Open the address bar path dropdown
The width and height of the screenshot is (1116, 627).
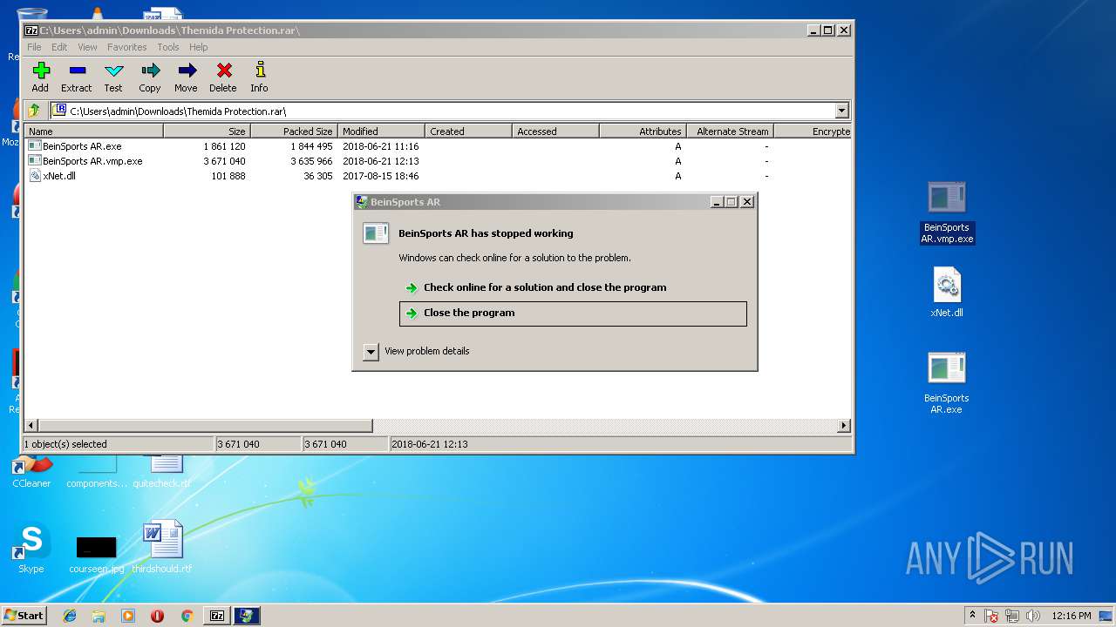(841, 111)
